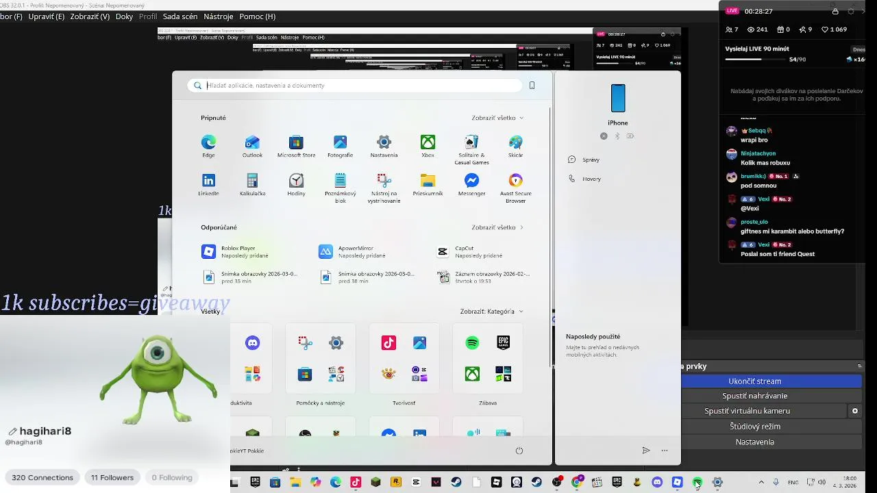Screen dimensions: 877x493
Task: Launch Microsoft Store from pinned apps
Action: (296, 146)
